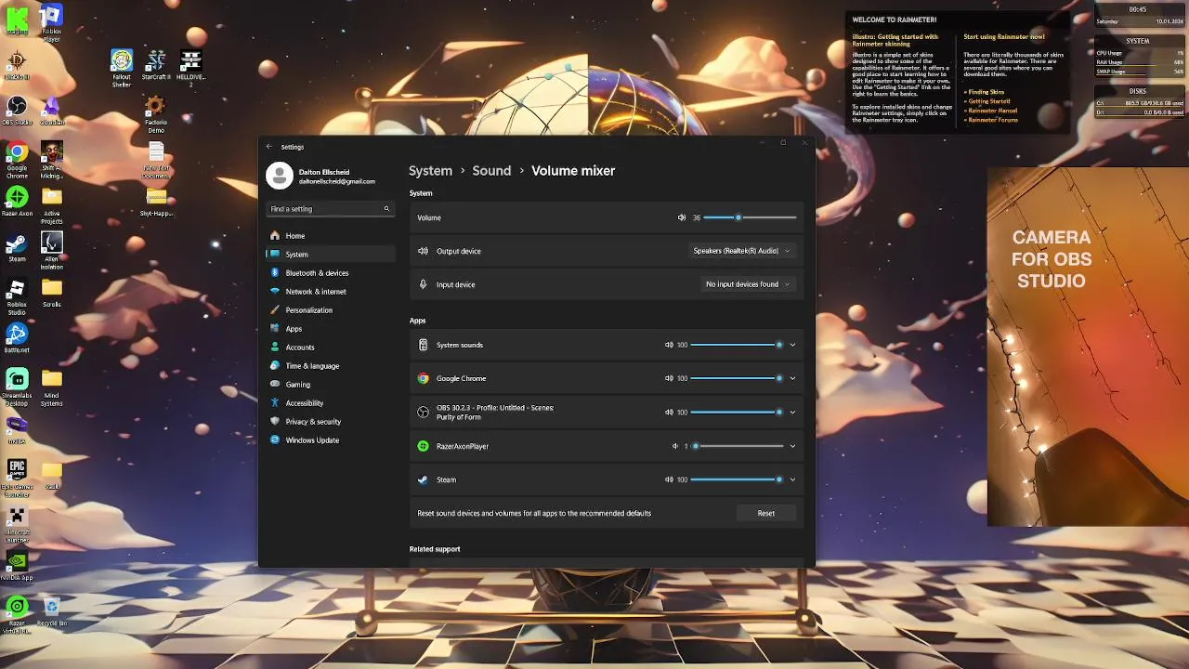Expand the OBS 30.2.3 row chevron

click(792, 412)
